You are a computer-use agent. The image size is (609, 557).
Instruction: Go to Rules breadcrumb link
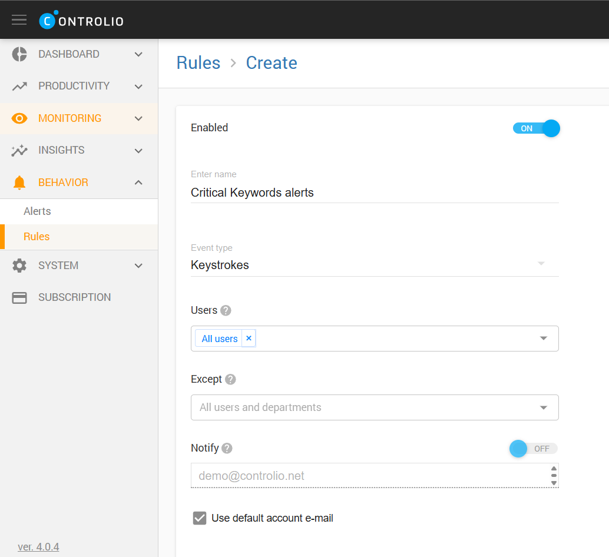pyautogui.click(x=198, y=63)
